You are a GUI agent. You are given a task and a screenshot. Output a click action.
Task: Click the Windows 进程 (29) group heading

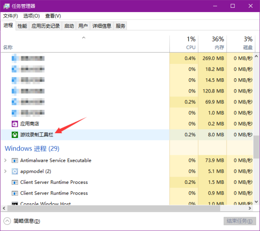(x=32, y=149)
